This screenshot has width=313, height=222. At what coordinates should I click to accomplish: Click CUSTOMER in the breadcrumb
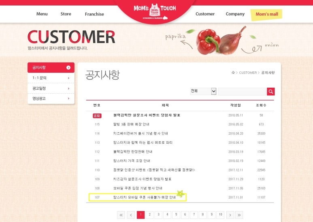tap(248, 73)
